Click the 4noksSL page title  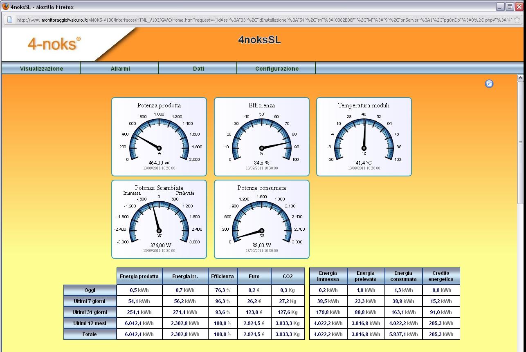(x=259, y=40)
